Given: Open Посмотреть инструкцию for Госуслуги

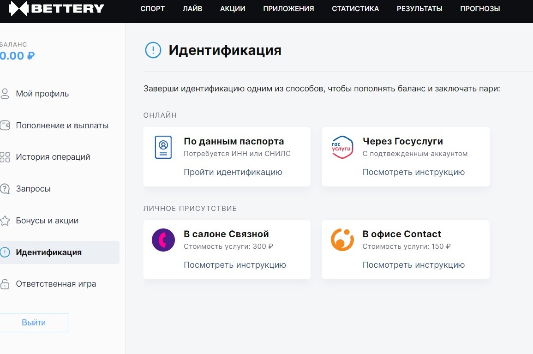Looking at the screenshot, I should click(x=413, y=172).
